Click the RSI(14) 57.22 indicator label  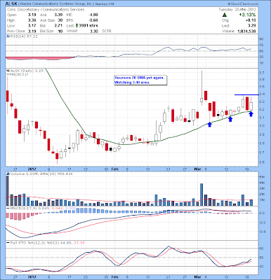pos(23,36)
